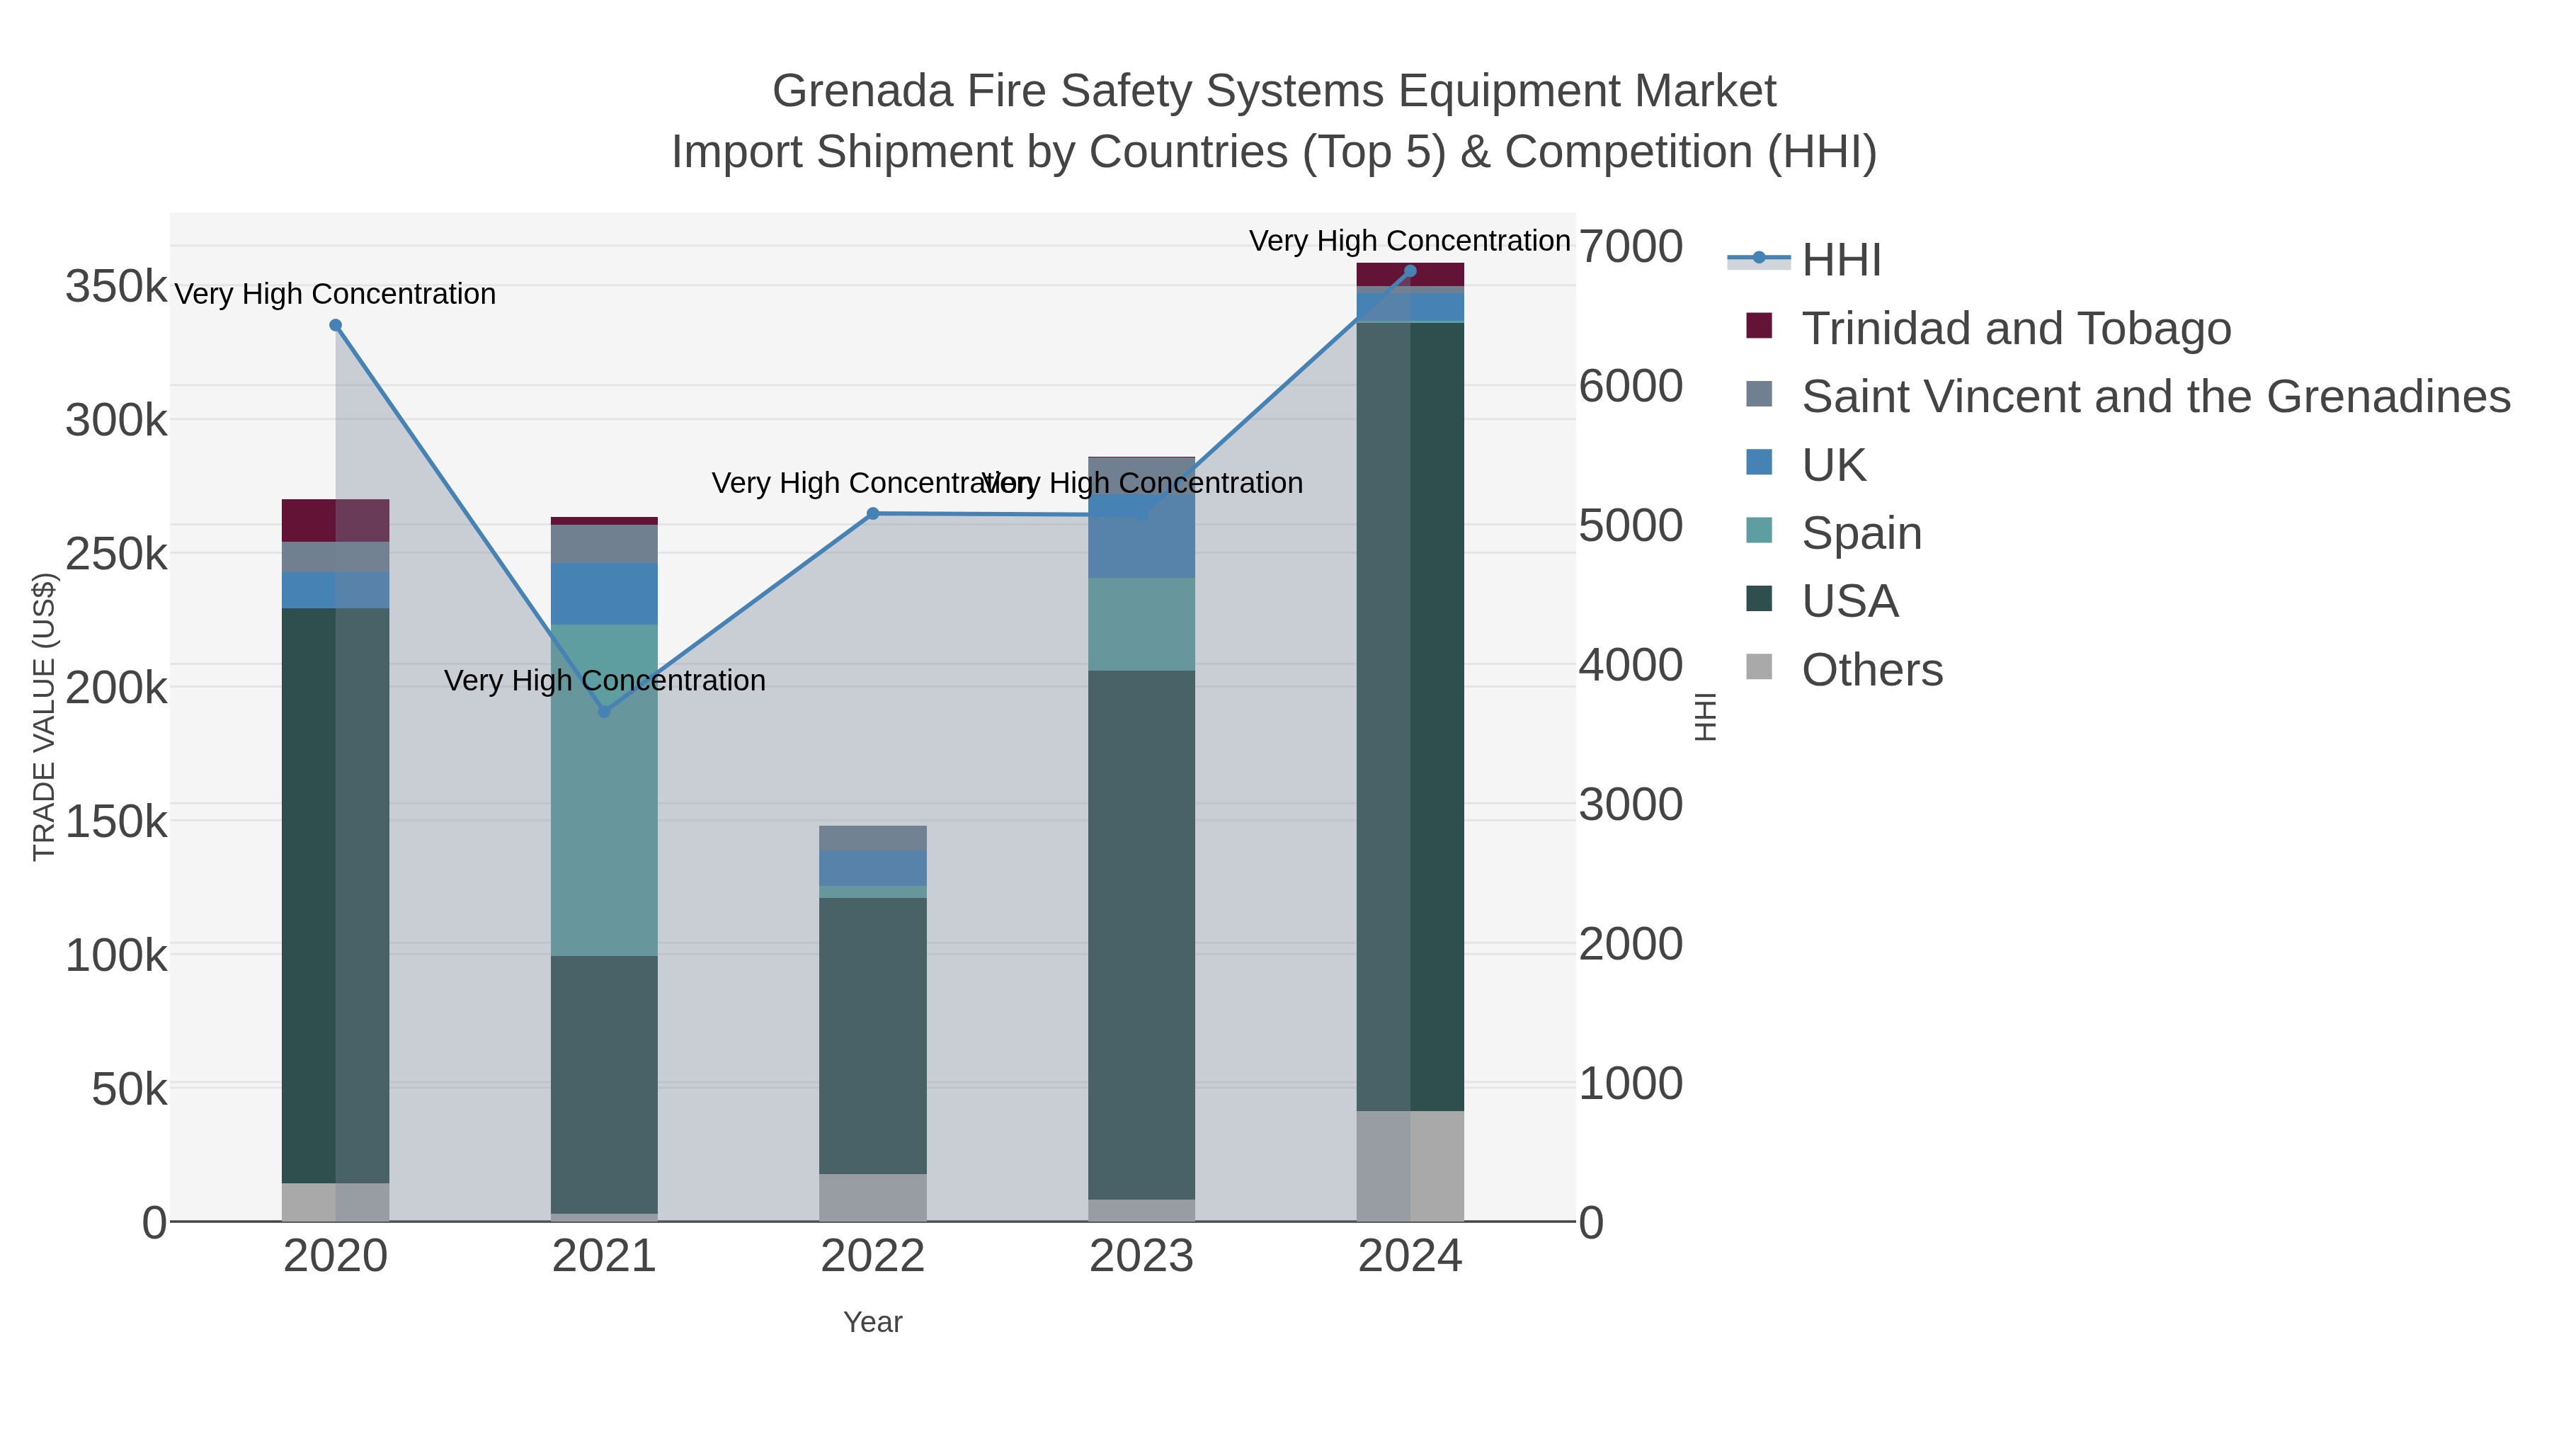Click the 200k trade value tick

coord(117,688)
